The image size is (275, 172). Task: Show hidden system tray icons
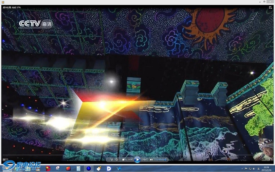[x=242, y=169]
